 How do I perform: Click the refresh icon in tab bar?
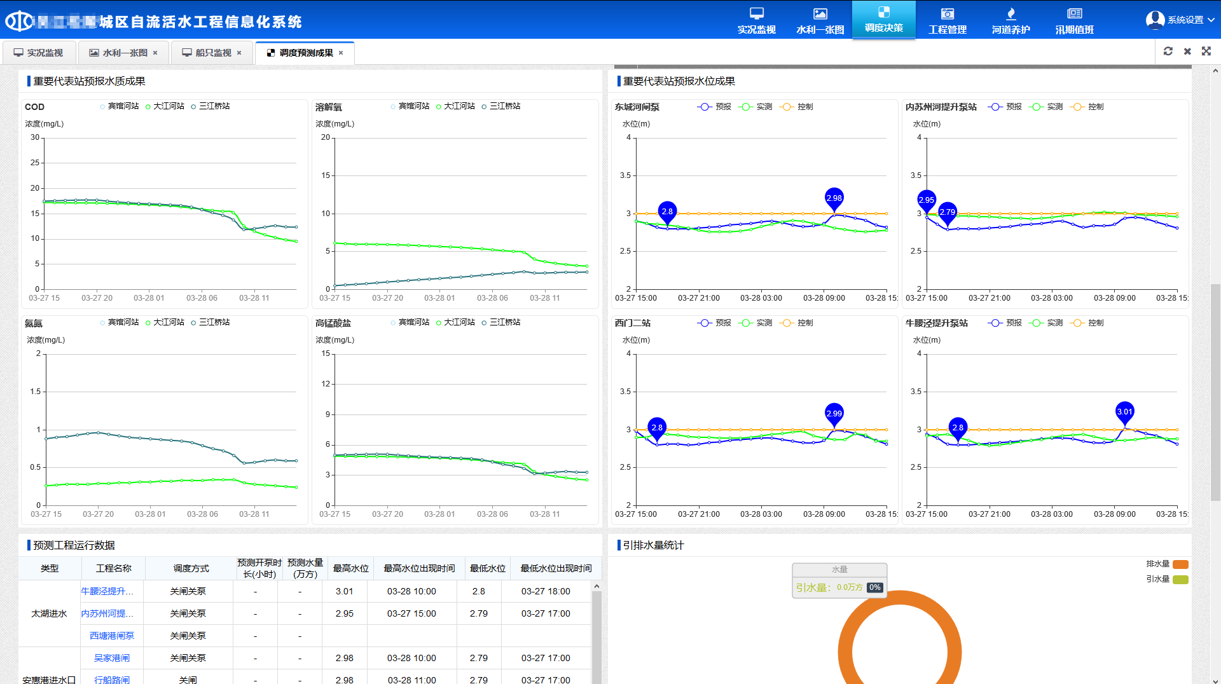click(1168, 51)
